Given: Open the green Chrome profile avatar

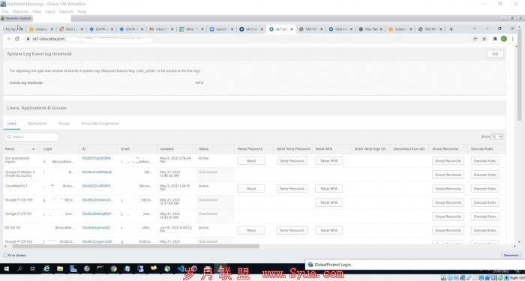Looking at the screenshot, I should tap(503, 39).
